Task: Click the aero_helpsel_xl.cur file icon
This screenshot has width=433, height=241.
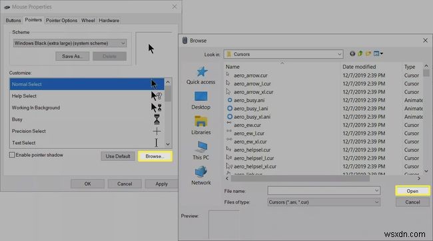Action: (229, 166)
